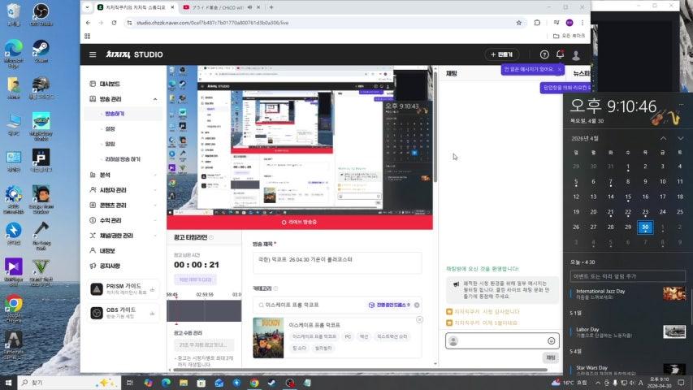Click the 광고 타임라인 info icon
This screenshot has width=693, height=390.
(211, 237)
